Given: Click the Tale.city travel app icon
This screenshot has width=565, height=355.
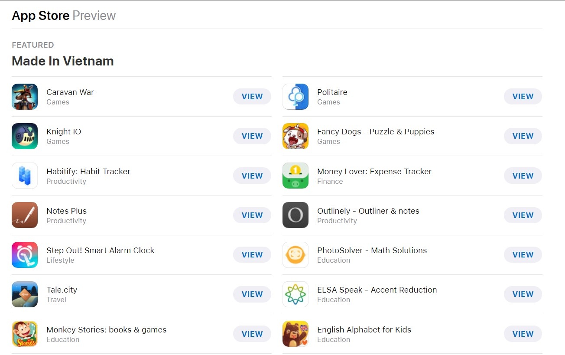Looking at the screenshot, I should 25,294.
